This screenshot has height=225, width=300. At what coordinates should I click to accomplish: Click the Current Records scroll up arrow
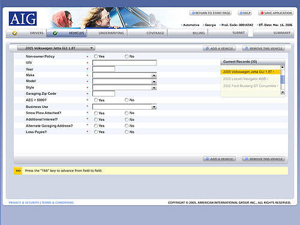click(283, 67)
